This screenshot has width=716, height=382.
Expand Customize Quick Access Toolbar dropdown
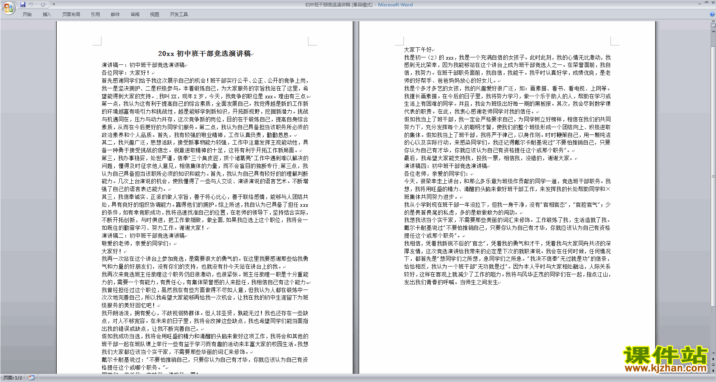(54, 4)
